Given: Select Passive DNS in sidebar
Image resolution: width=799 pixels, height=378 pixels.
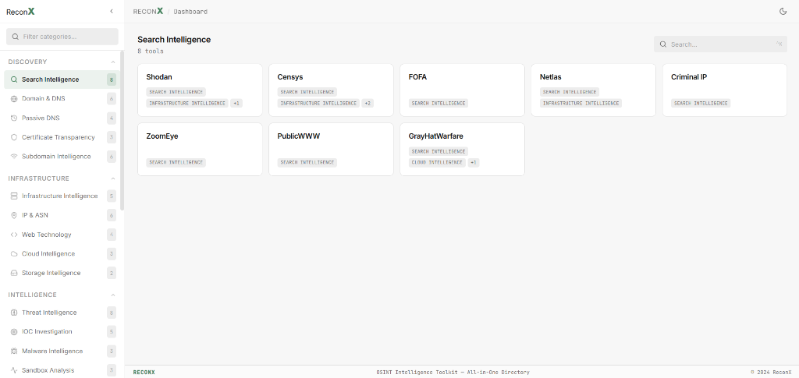Looking at the screenshot, I should [x=62, y=118].
